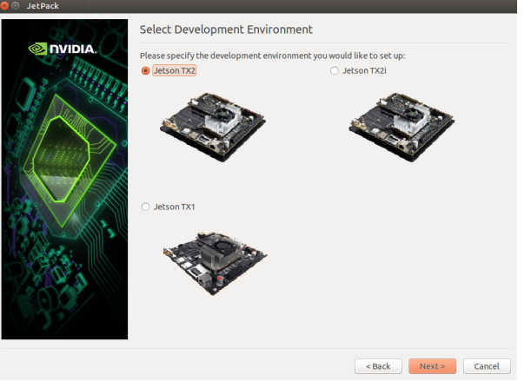The height and width of the screenshot is (381, 531).
Task: Click the 'Select Development Environment' heading
Action: 226,30
